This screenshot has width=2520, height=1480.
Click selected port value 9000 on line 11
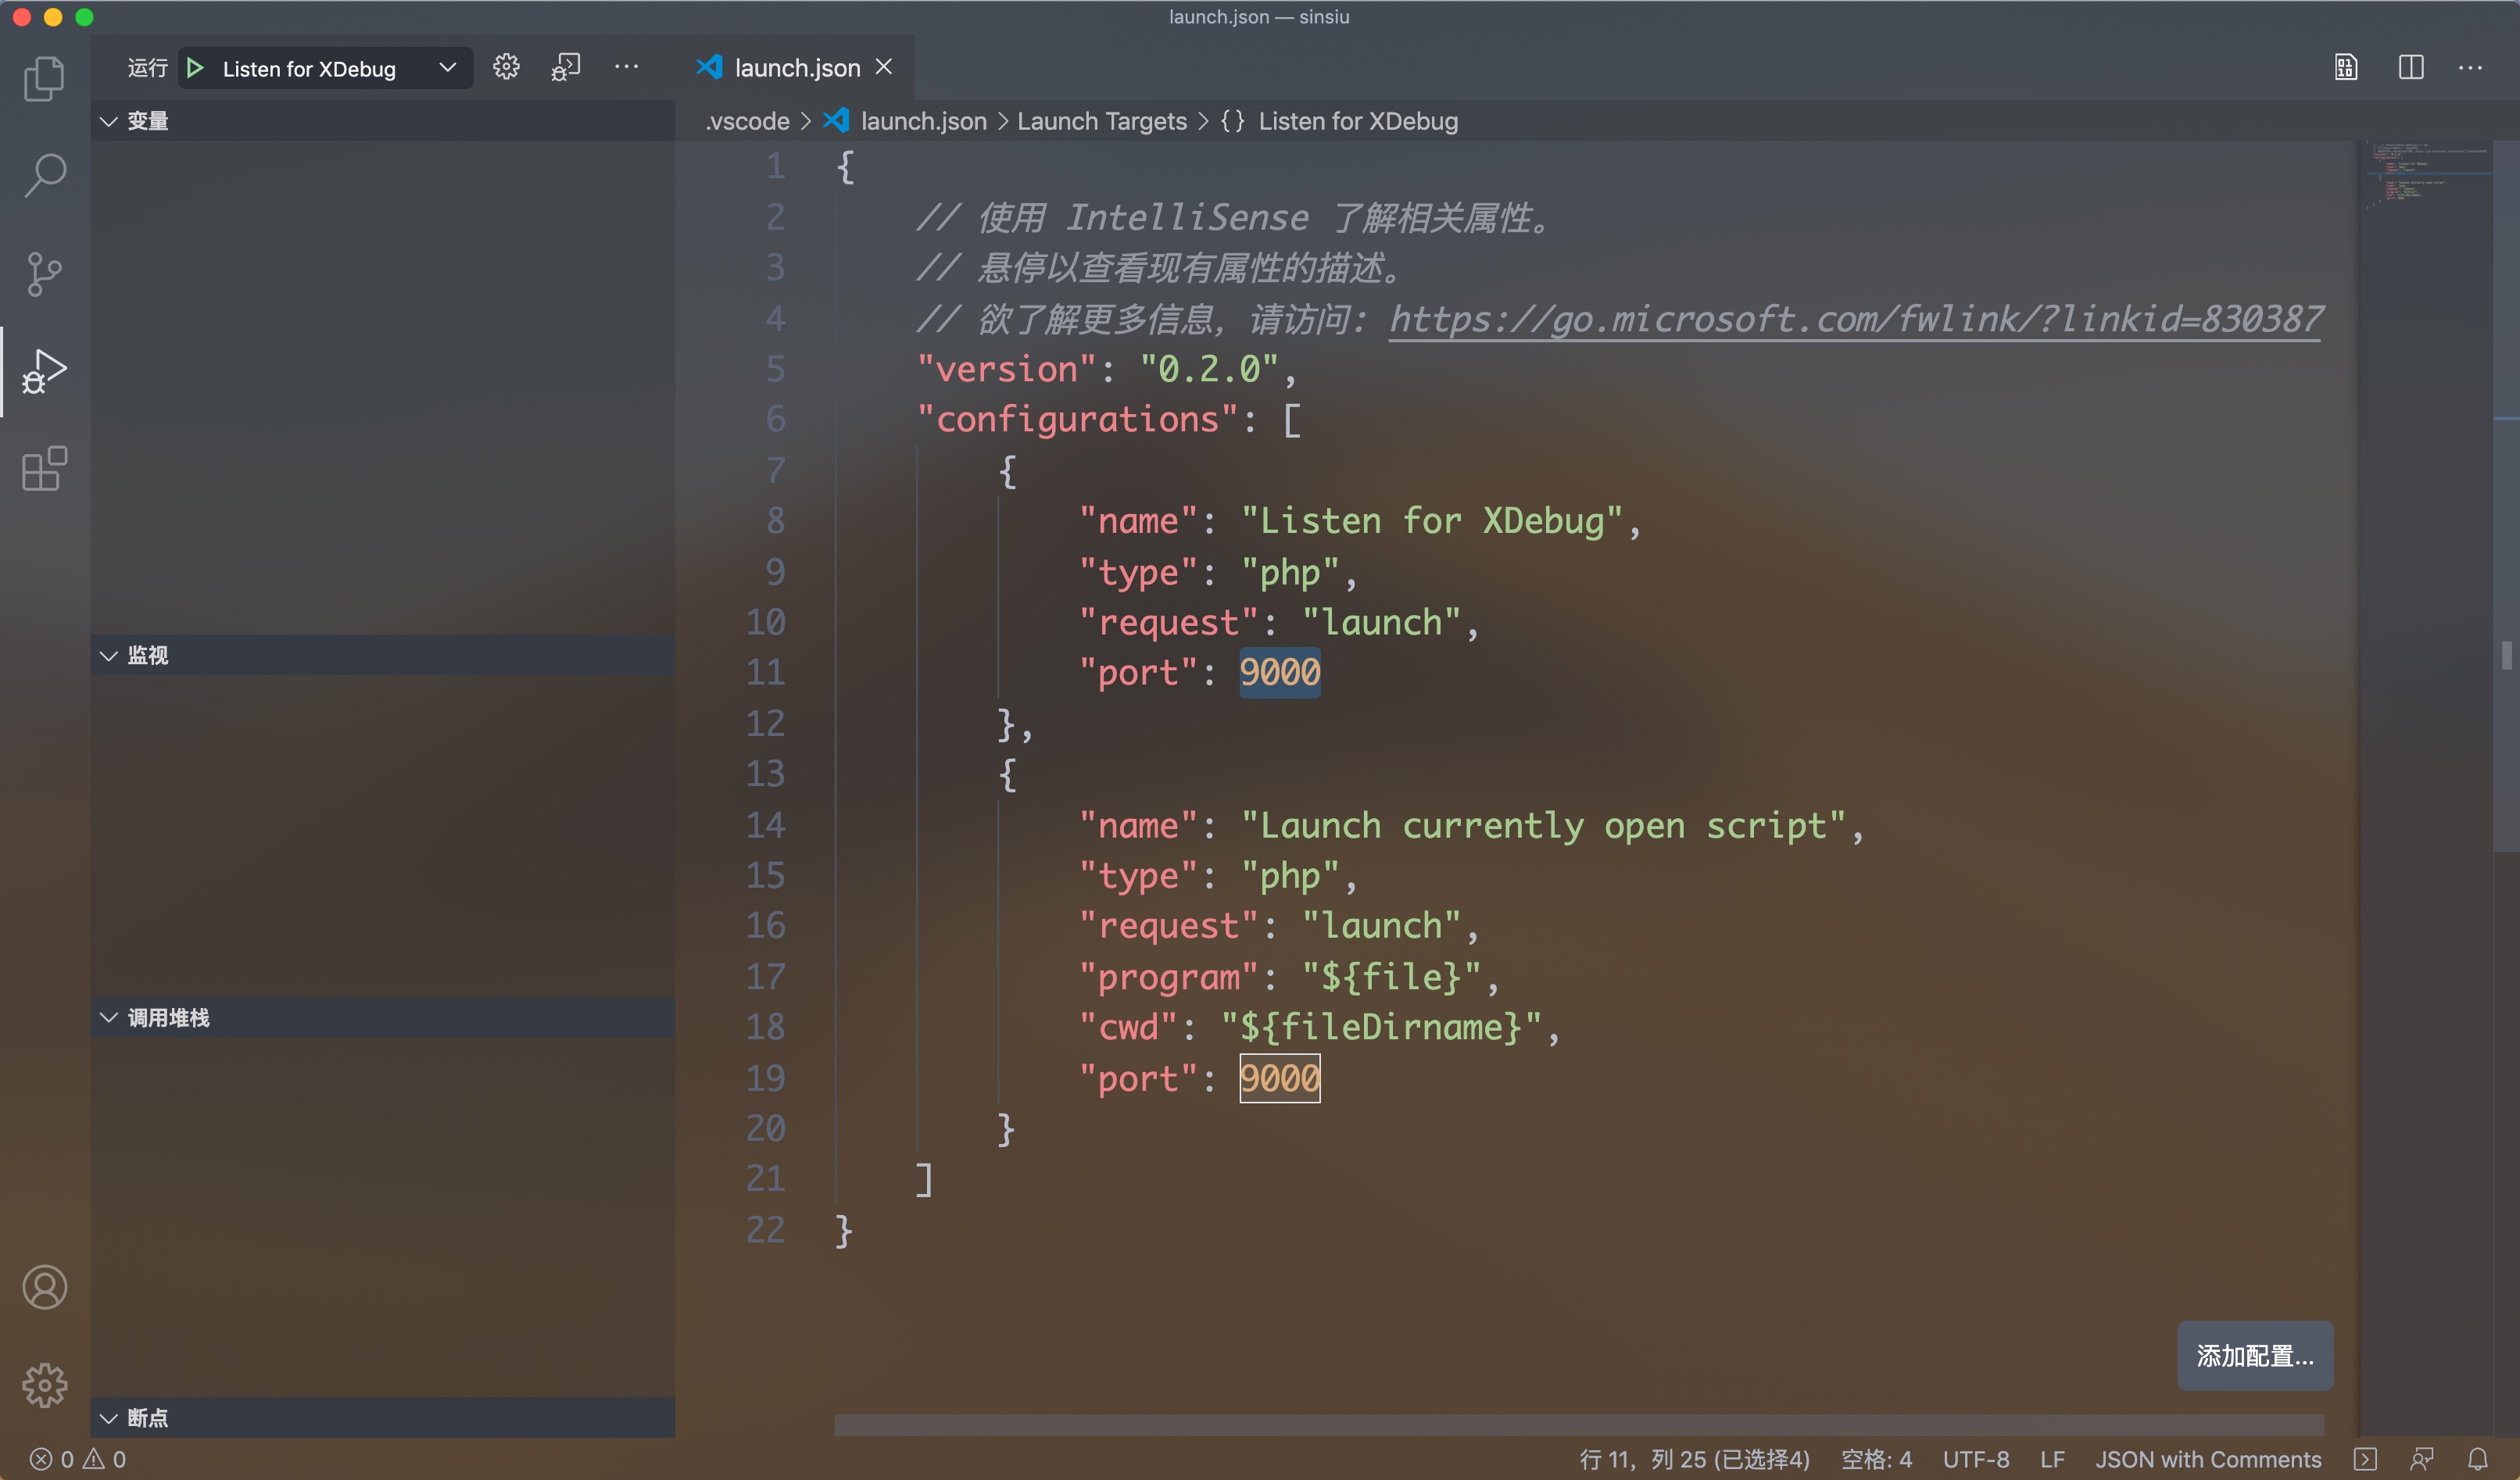pyautogui.click(x=1280, y=673)
